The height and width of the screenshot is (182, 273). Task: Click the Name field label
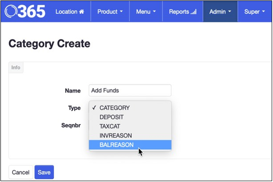point(73,91)
